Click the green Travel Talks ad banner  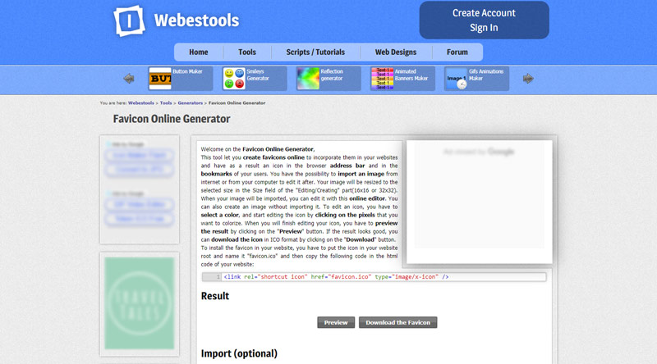[139, 303]
